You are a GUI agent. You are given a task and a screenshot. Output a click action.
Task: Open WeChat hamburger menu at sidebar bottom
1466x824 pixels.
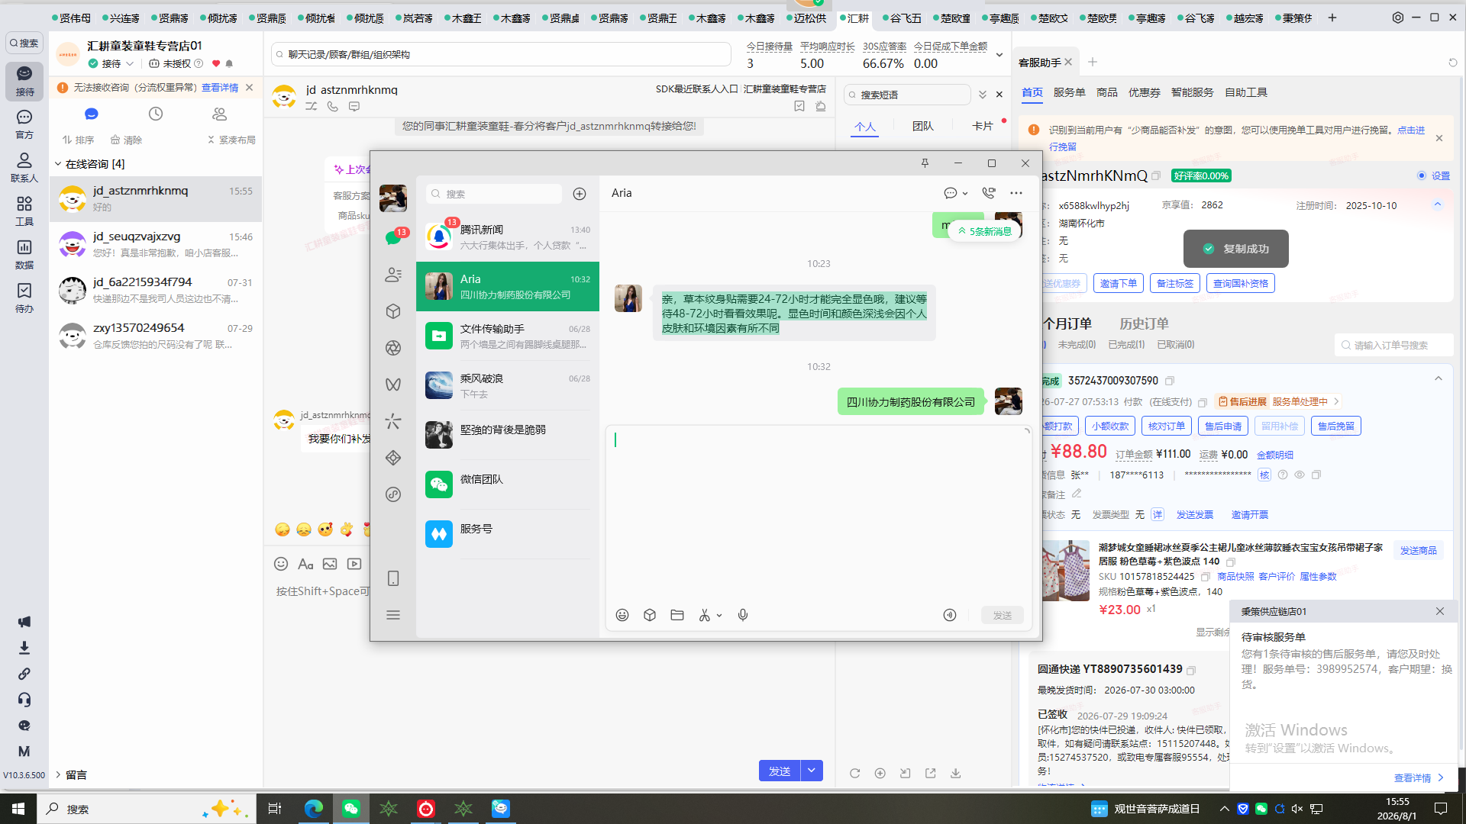[393, 615]
